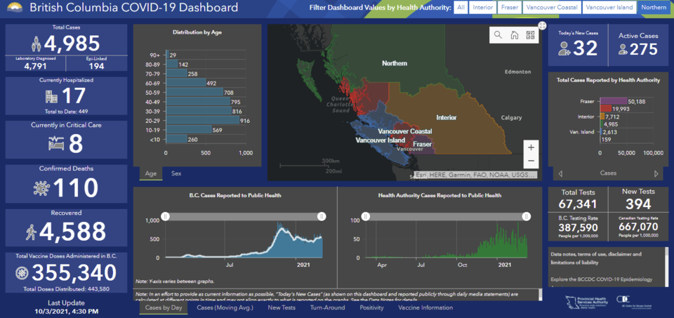Open the Turn-Around tab
Screen dimensions: 674x318
tap(328, 307)
